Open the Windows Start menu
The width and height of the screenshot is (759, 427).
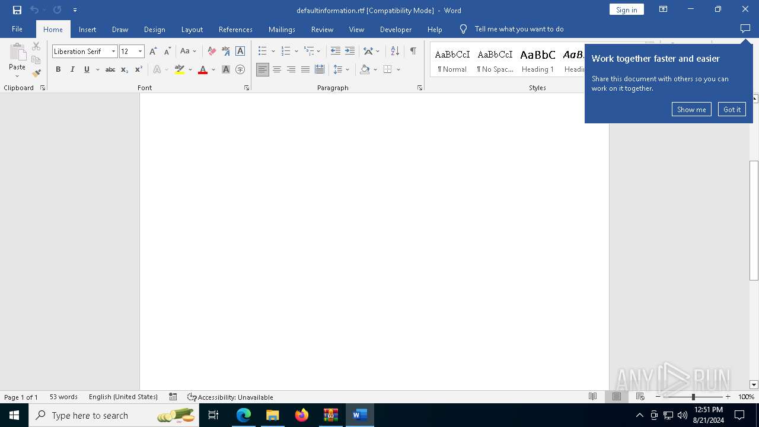(x=14, y=415)
